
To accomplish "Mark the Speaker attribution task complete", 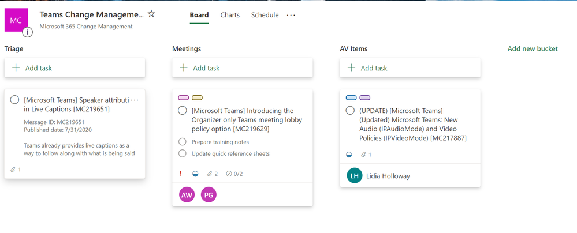I will click(x=14, y=100).
